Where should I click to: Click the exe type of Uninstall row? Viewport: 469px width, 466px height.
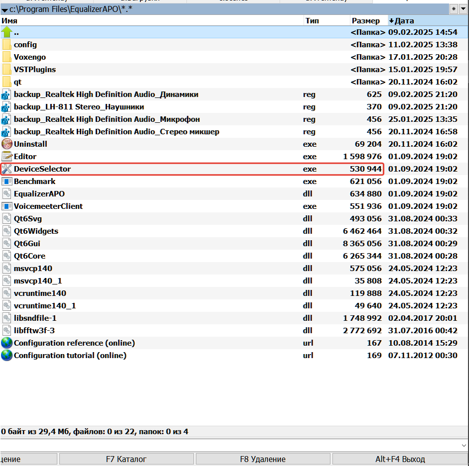click(x=310, y=144)
